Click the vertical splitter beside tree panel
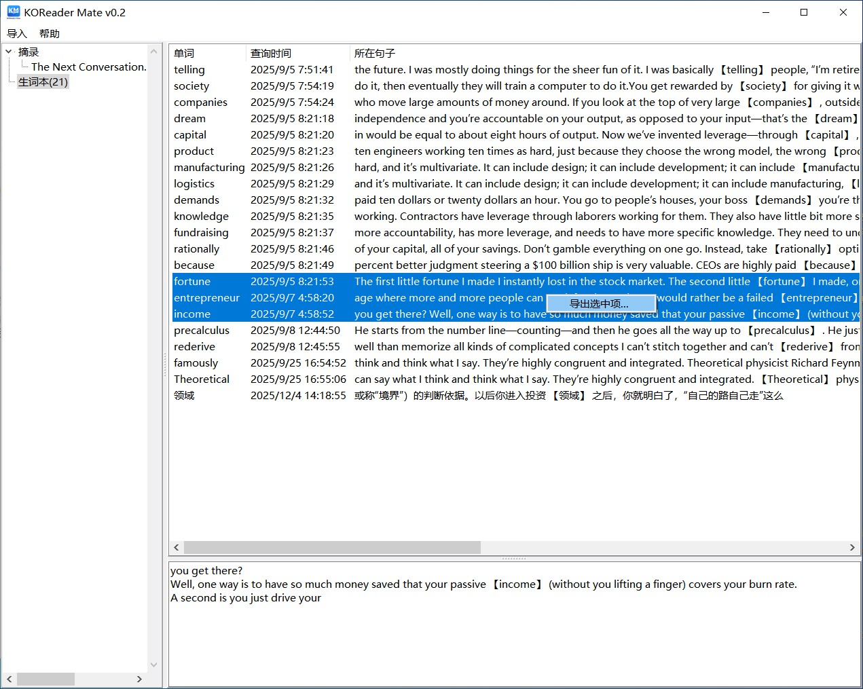The width and height of the screenshot is (863, 689). coord(165,365)
